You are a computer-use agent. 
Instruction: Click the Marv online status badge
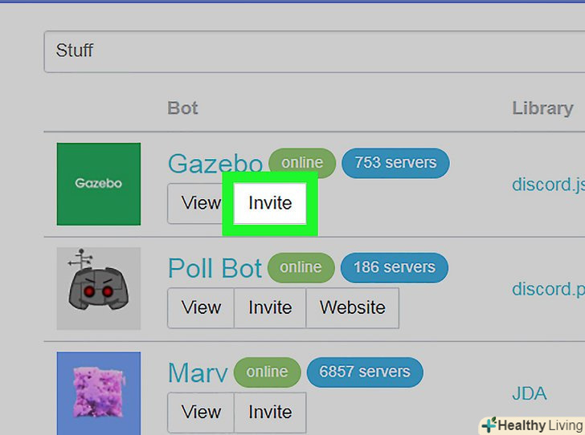267,372
